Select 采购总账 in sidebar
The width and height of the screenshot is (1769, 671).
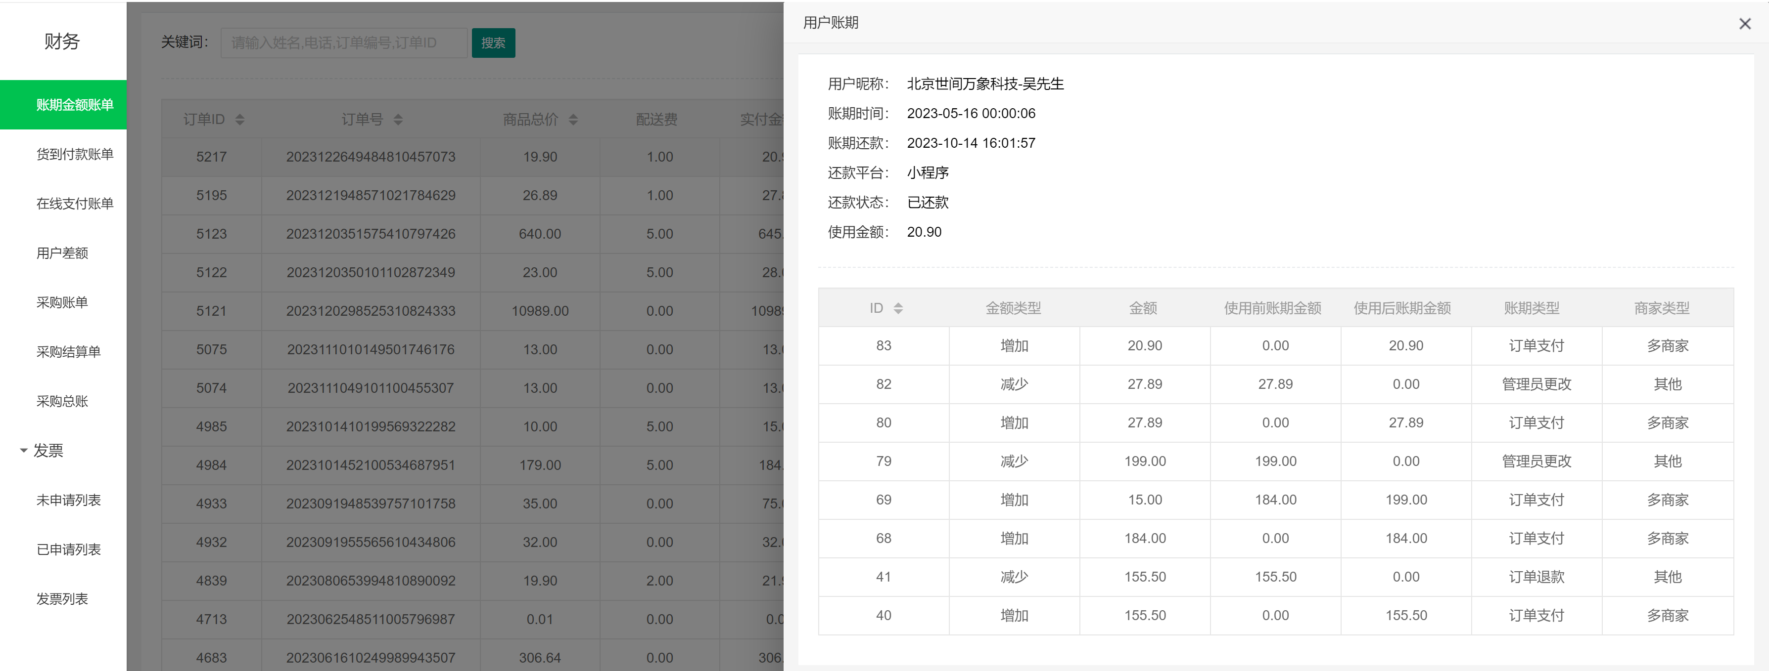click(x=62, y=401)
